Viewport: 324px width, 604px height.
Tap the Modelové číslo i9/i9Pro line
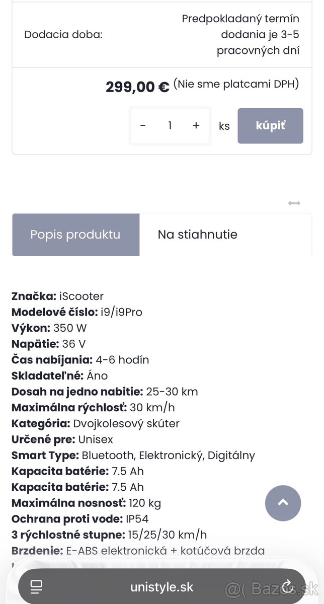77,312
